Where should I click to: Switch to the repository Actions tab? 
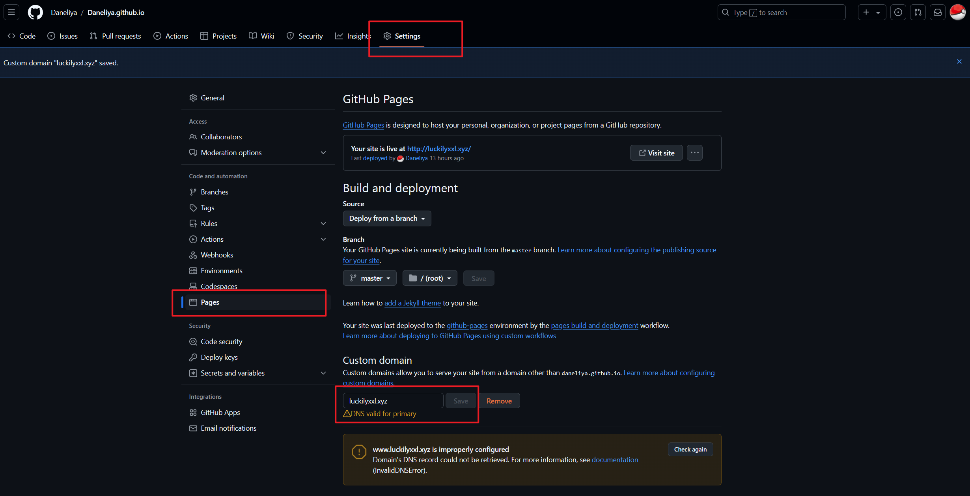coord(171,36)
